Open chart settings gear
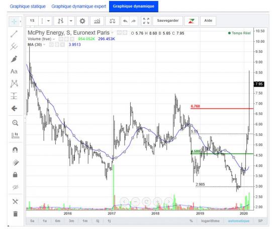The height and width of the screenshot is (229, 273). [82, 21]
